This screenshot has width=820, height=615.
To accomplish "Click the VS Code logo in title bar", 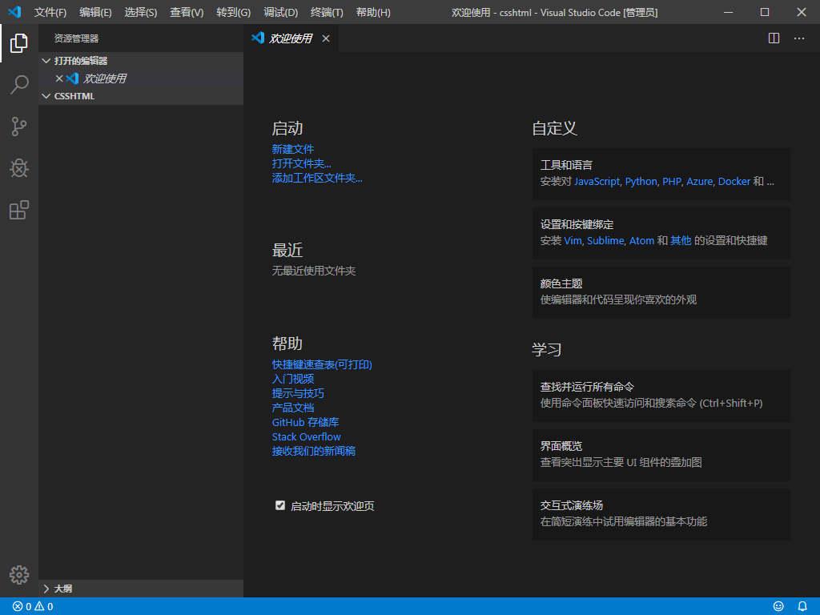I will click(x=14, y=12).
